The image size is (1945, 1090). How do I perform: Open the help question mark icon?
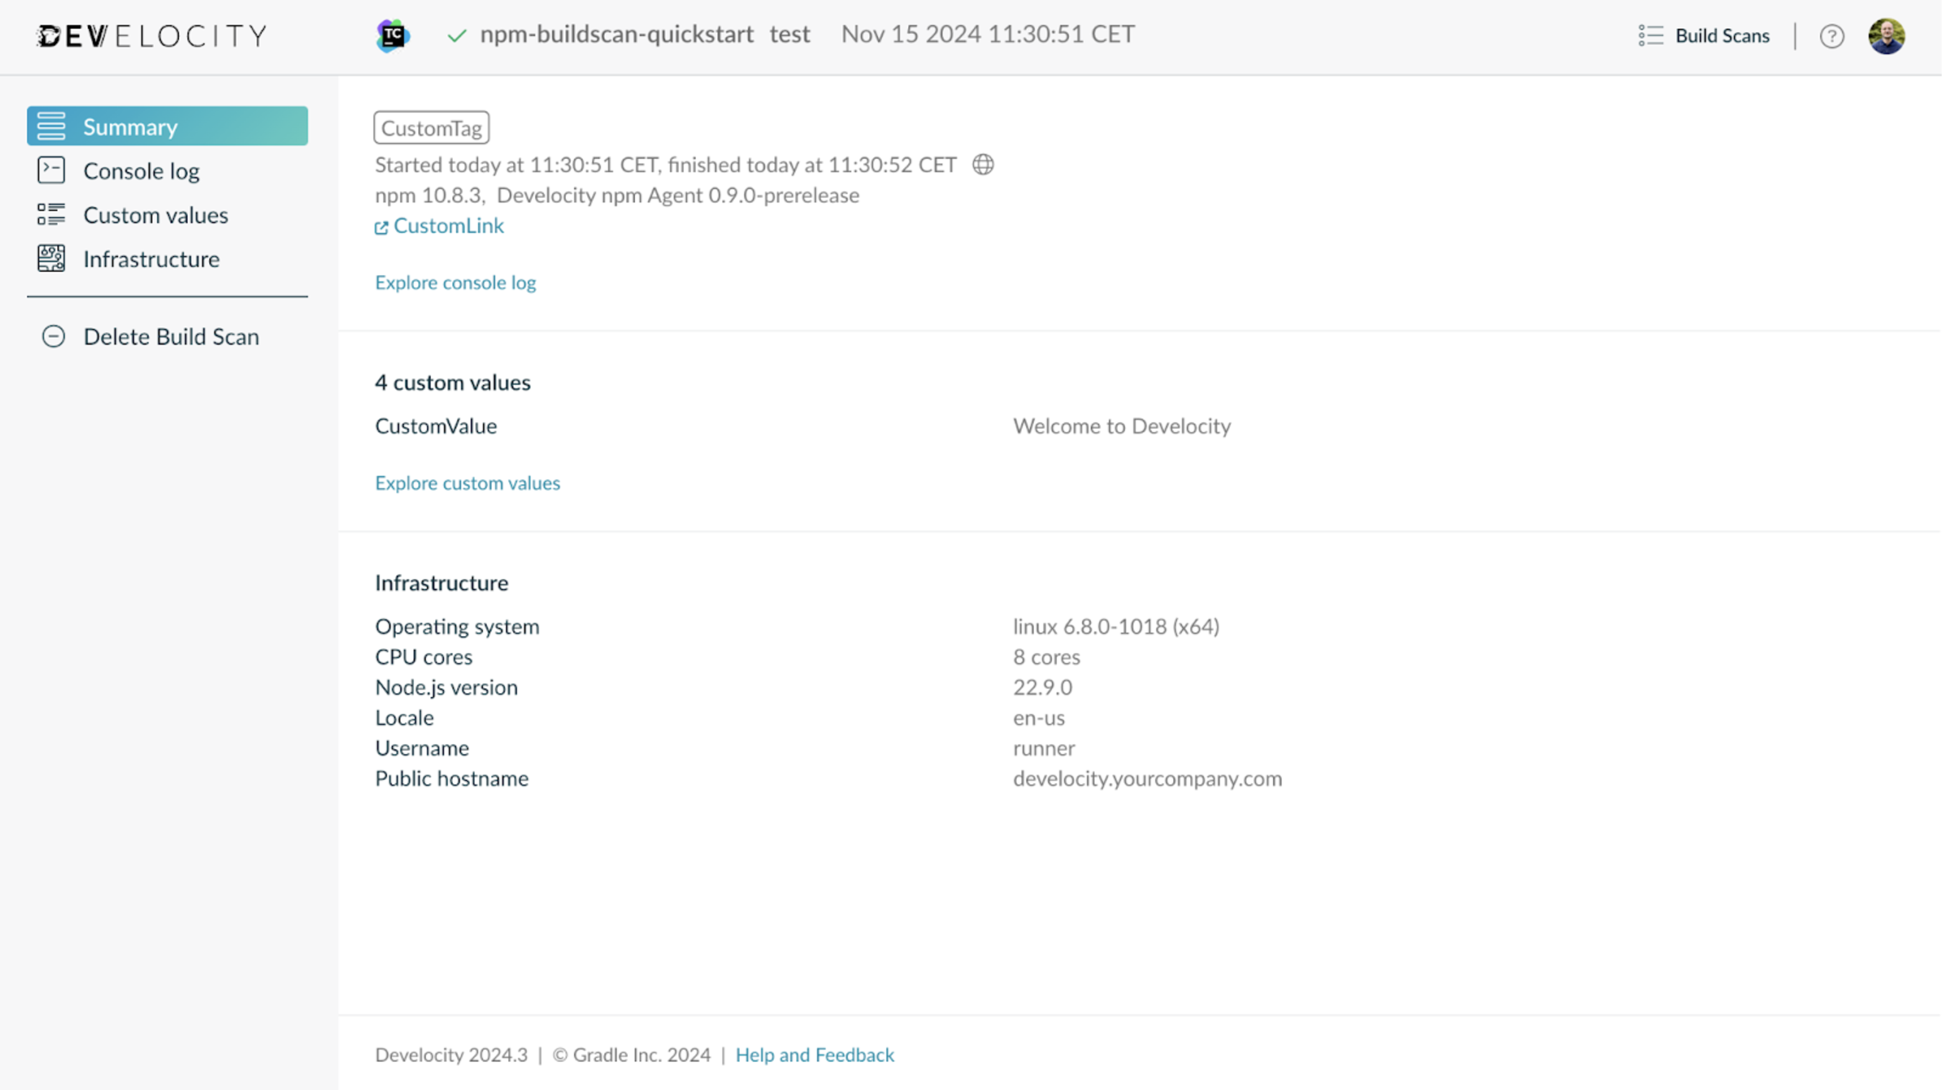click(x=1832, y=36)
